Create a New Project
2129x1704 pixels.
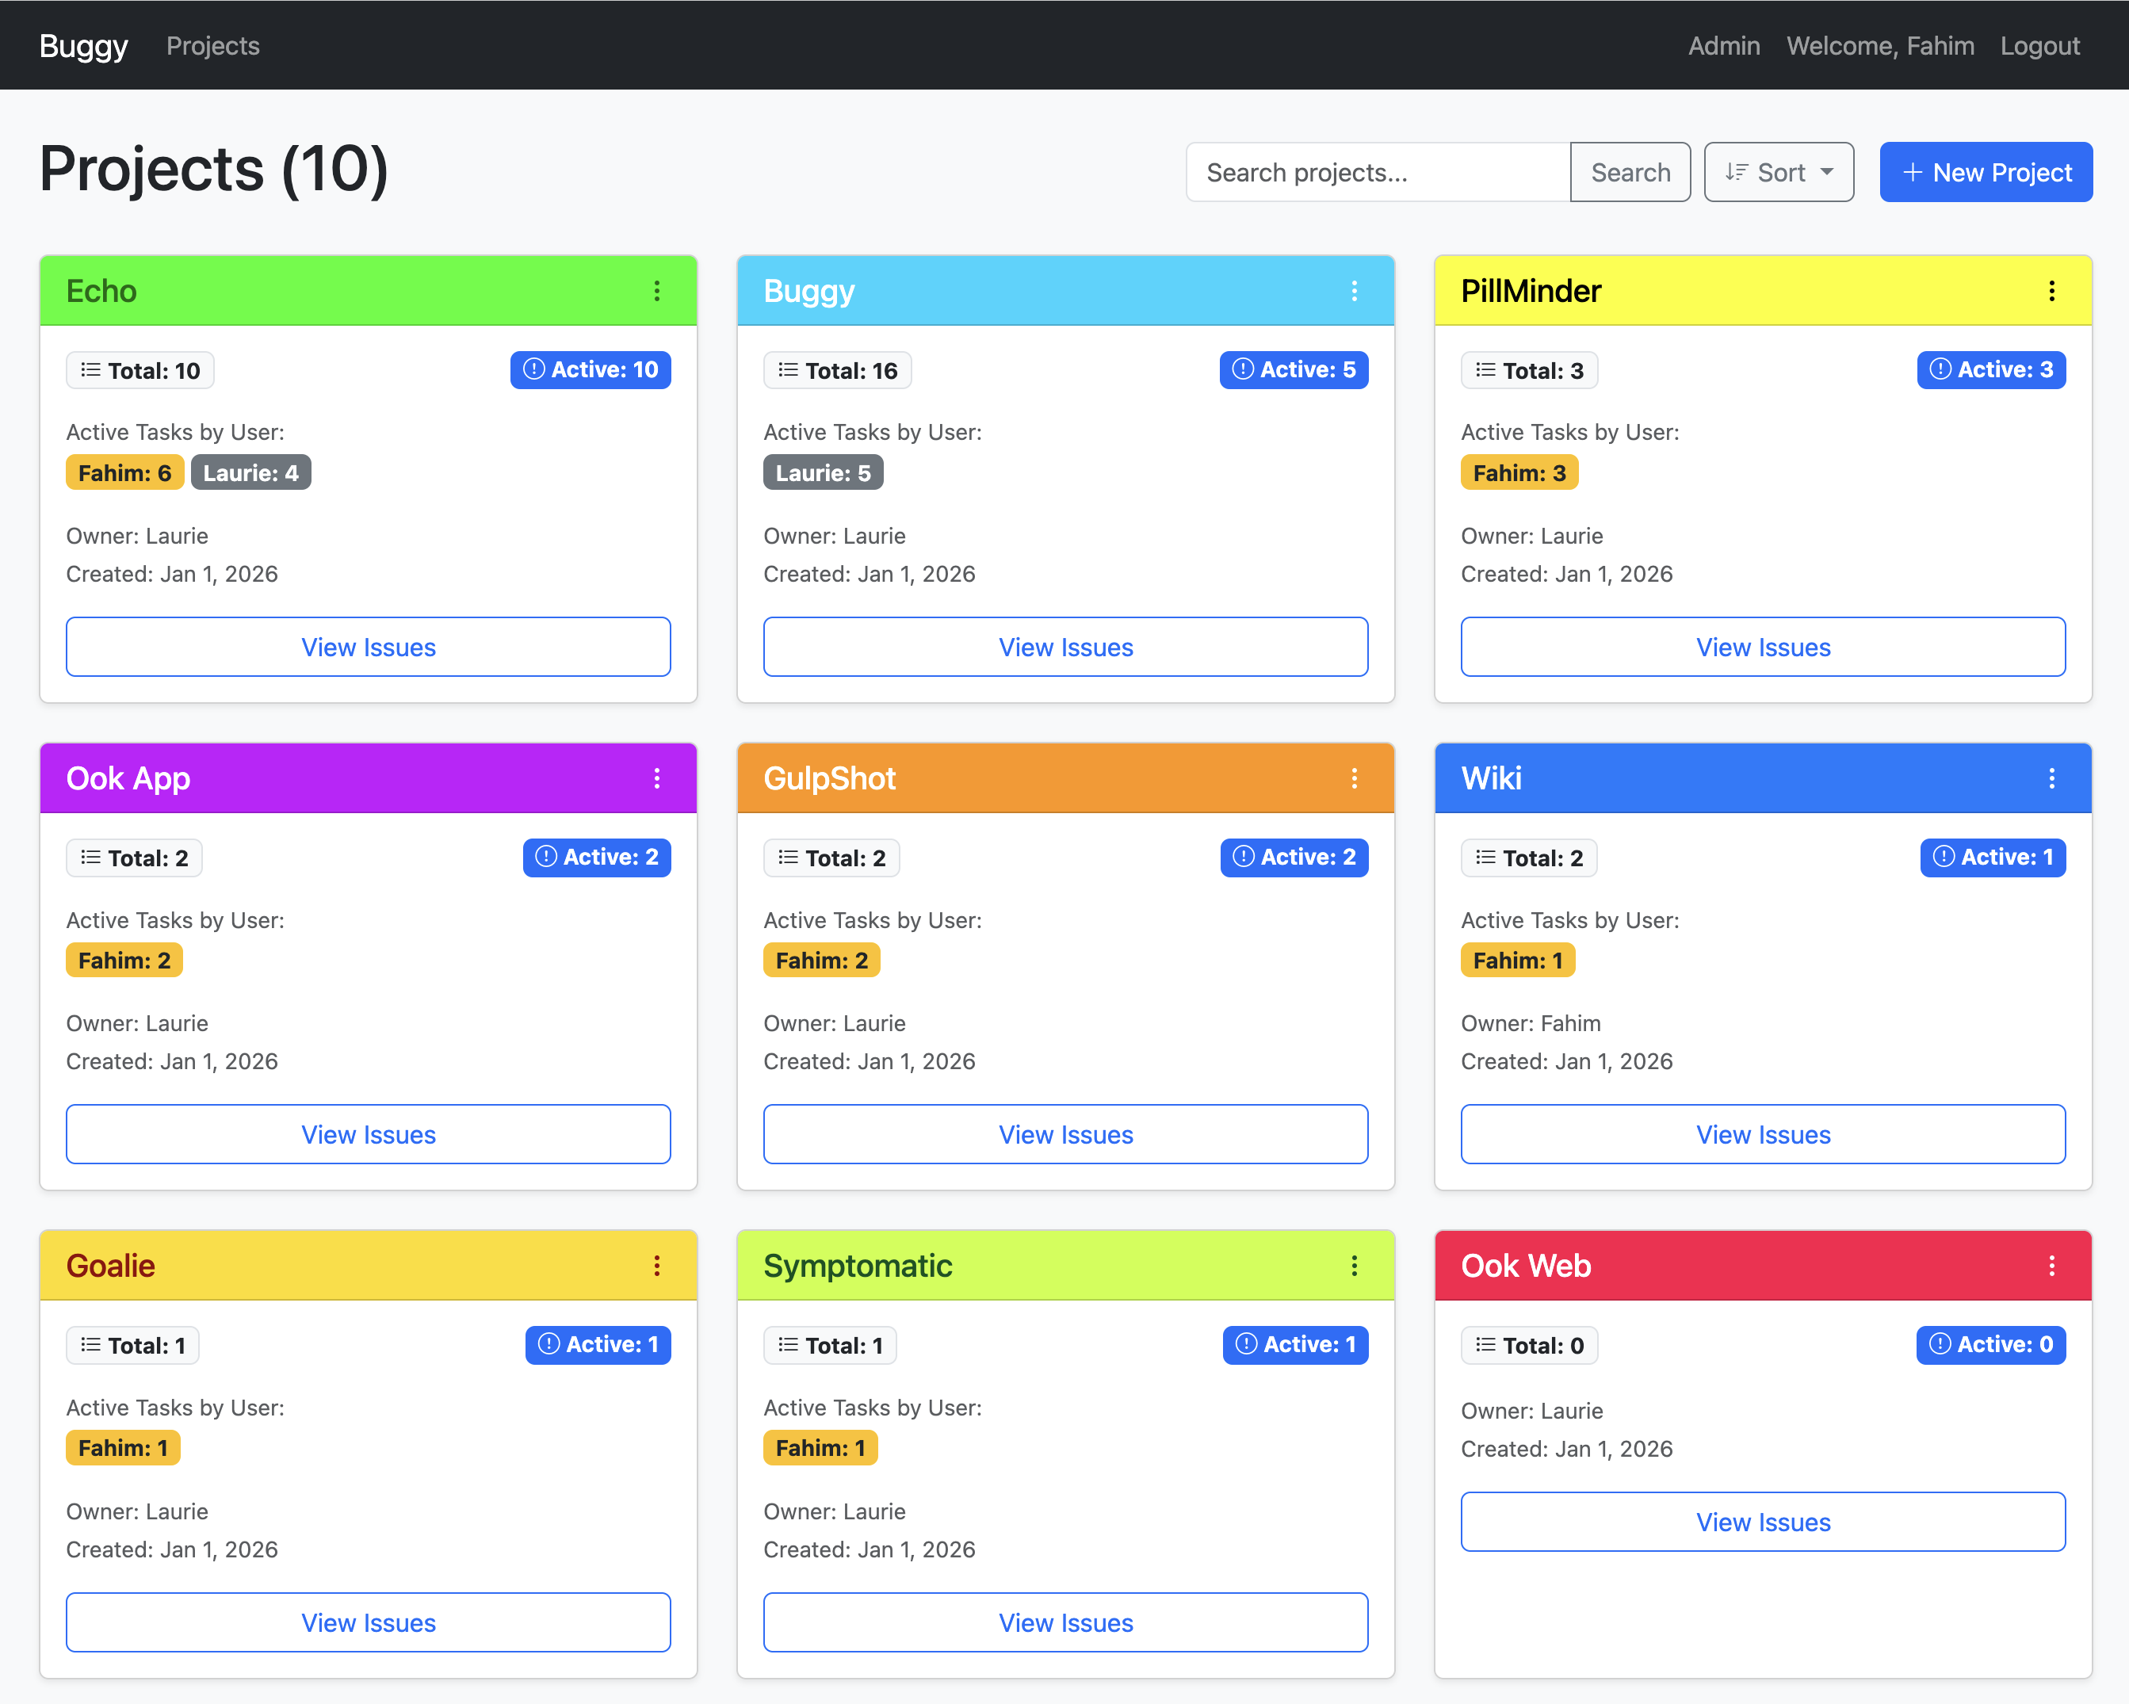point(1985,172)
